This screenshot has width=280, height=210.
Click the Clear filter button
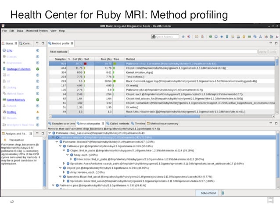point(273,52)
